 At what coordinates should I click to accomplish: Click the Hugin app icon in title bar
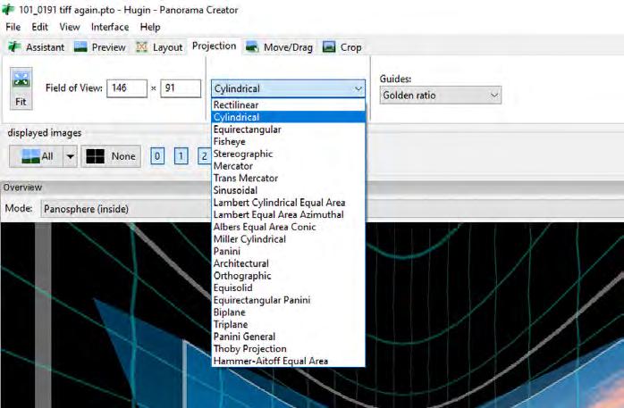[8, 9]
